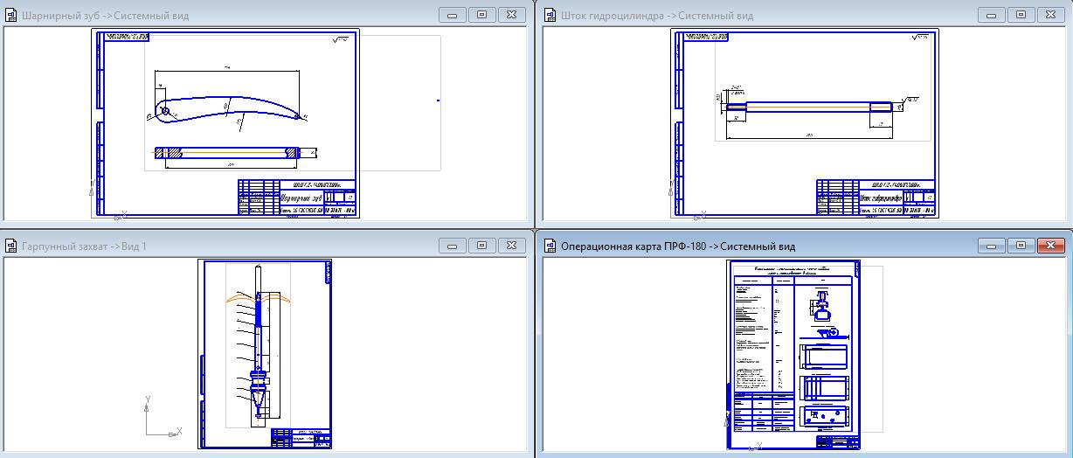Click the surface roughness symbol in Шток гидроцилиндра drawing
The image size is (1073, 458).
921,38
